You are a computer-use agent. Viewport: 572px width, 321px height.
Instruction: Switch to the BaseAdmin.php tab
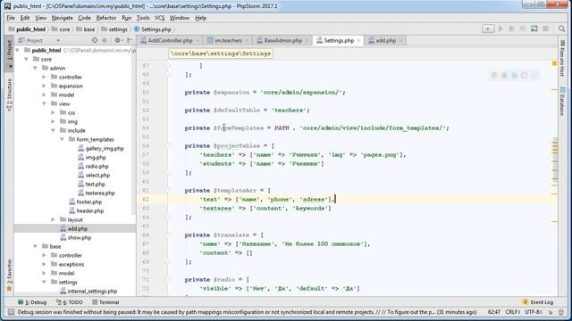point(282,40)
